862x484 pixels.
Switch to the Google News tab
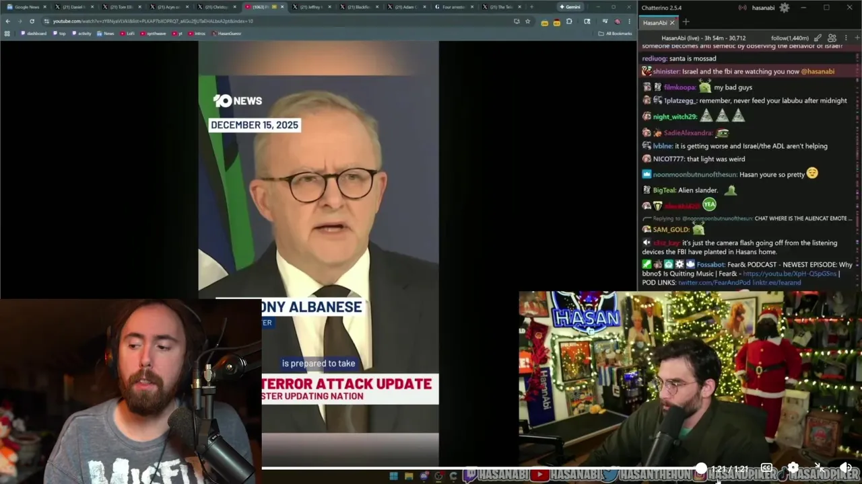pyautogui.click(x=26, y=7)
